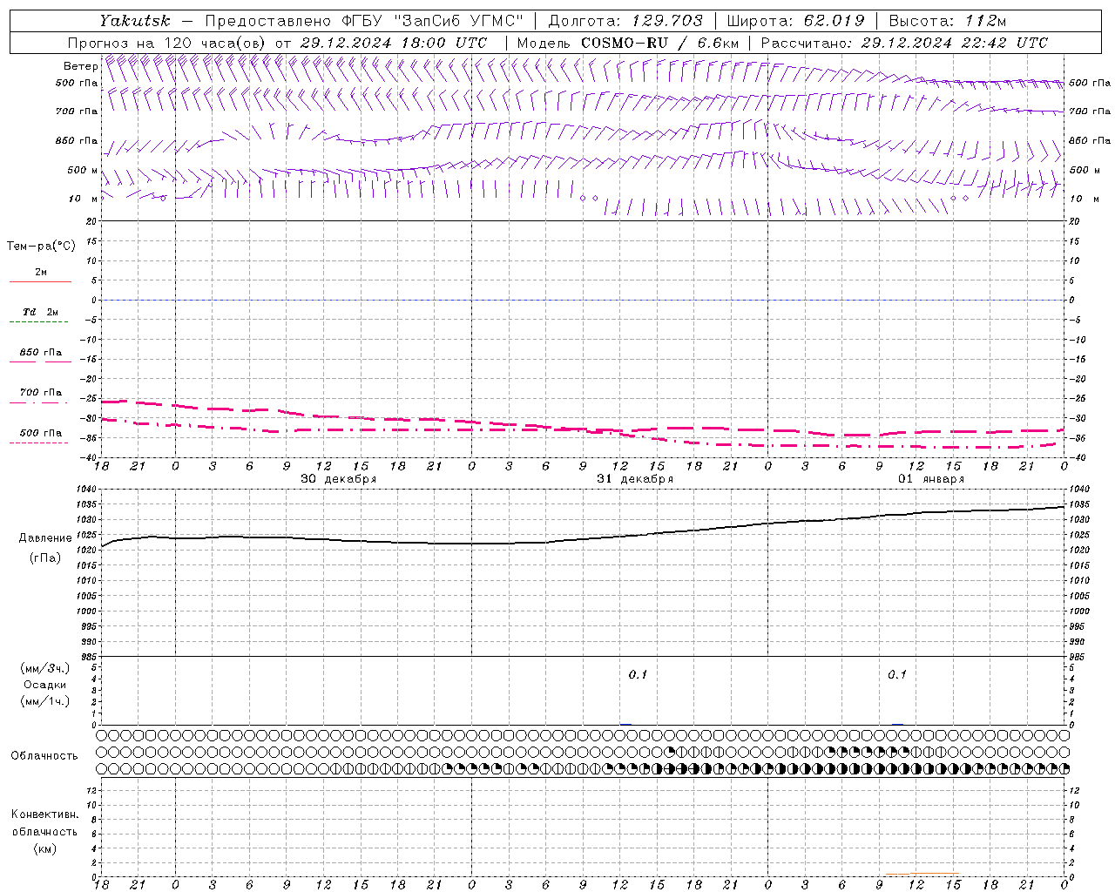Click the 'Облачность' cloud cover label
Viewport: 1115px width, 892px height.
coord(44,756)
